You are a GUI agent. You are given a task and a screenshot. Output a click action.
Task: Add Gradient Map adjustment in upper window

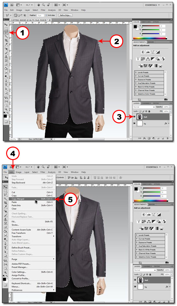point(155,66)
